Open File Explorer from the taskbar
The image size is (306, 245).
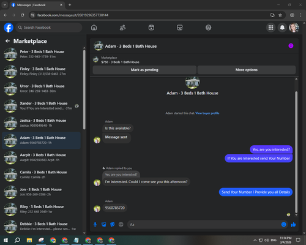pos(29,240)
